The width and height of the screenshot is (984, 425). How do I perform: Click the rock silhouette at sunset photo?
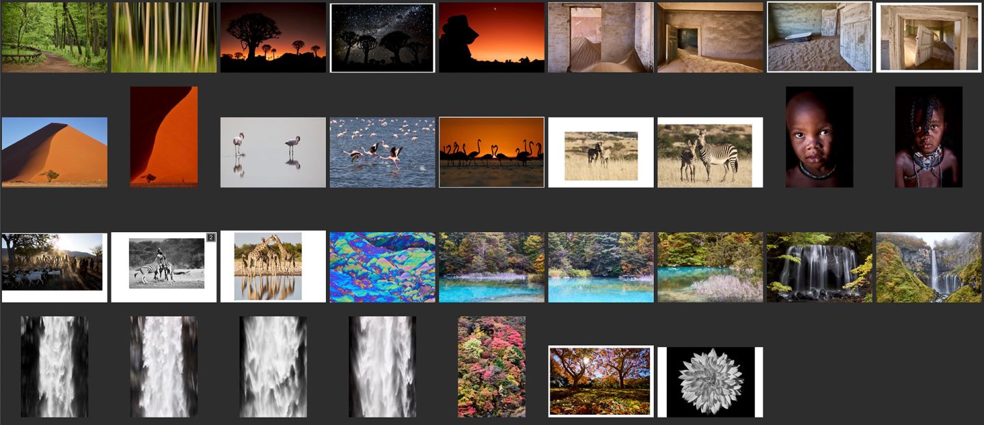pyautogui.click(x=491, y=37)
